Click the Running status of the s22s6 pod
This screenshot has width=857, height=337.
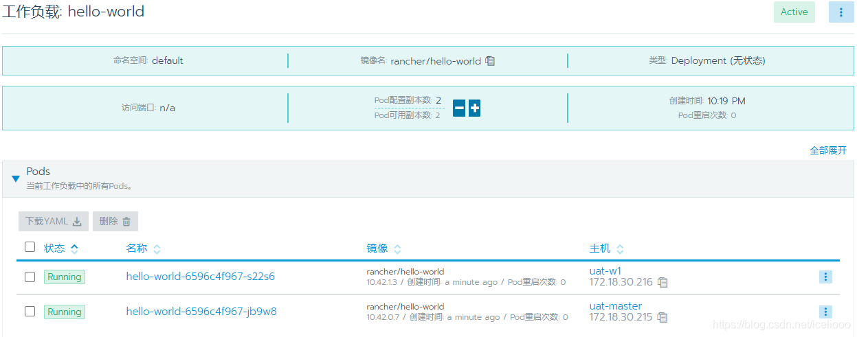tap(65, 277)
